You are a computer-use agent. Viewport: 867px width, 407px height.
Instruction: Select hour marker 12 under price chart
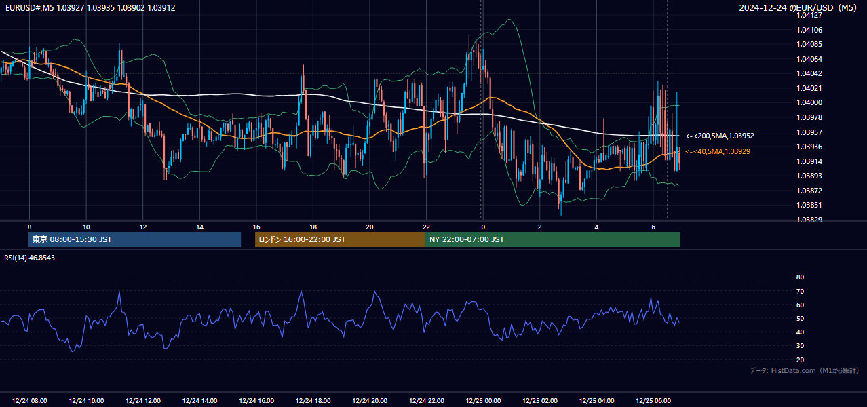pos(143,227)
